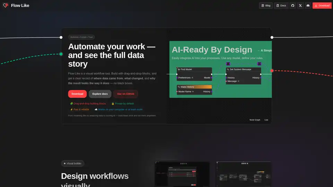The height and width of the screenshot is (187, 333).
Task: Click the Make History node icon
Action: click(x=179, y=87)
